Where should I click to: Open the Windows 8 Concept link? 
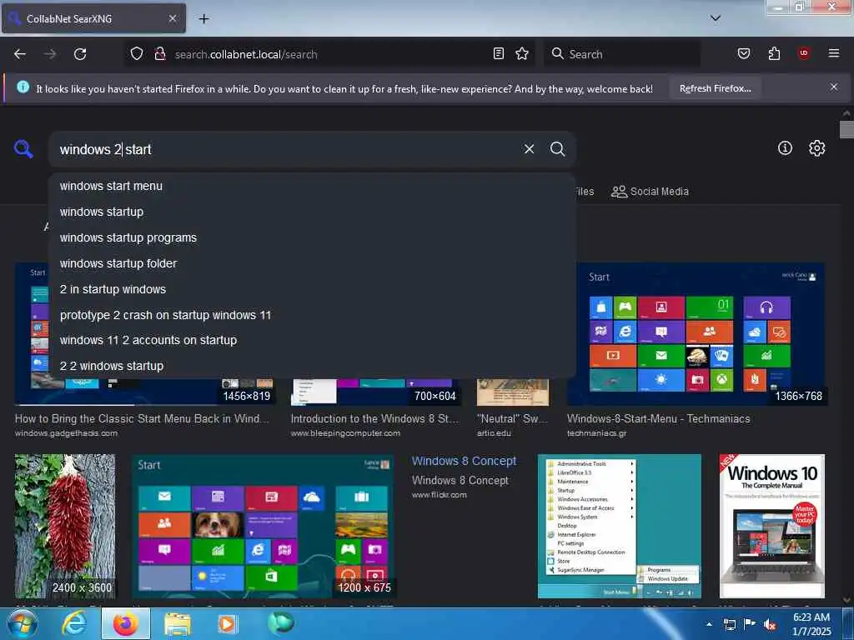464,461
